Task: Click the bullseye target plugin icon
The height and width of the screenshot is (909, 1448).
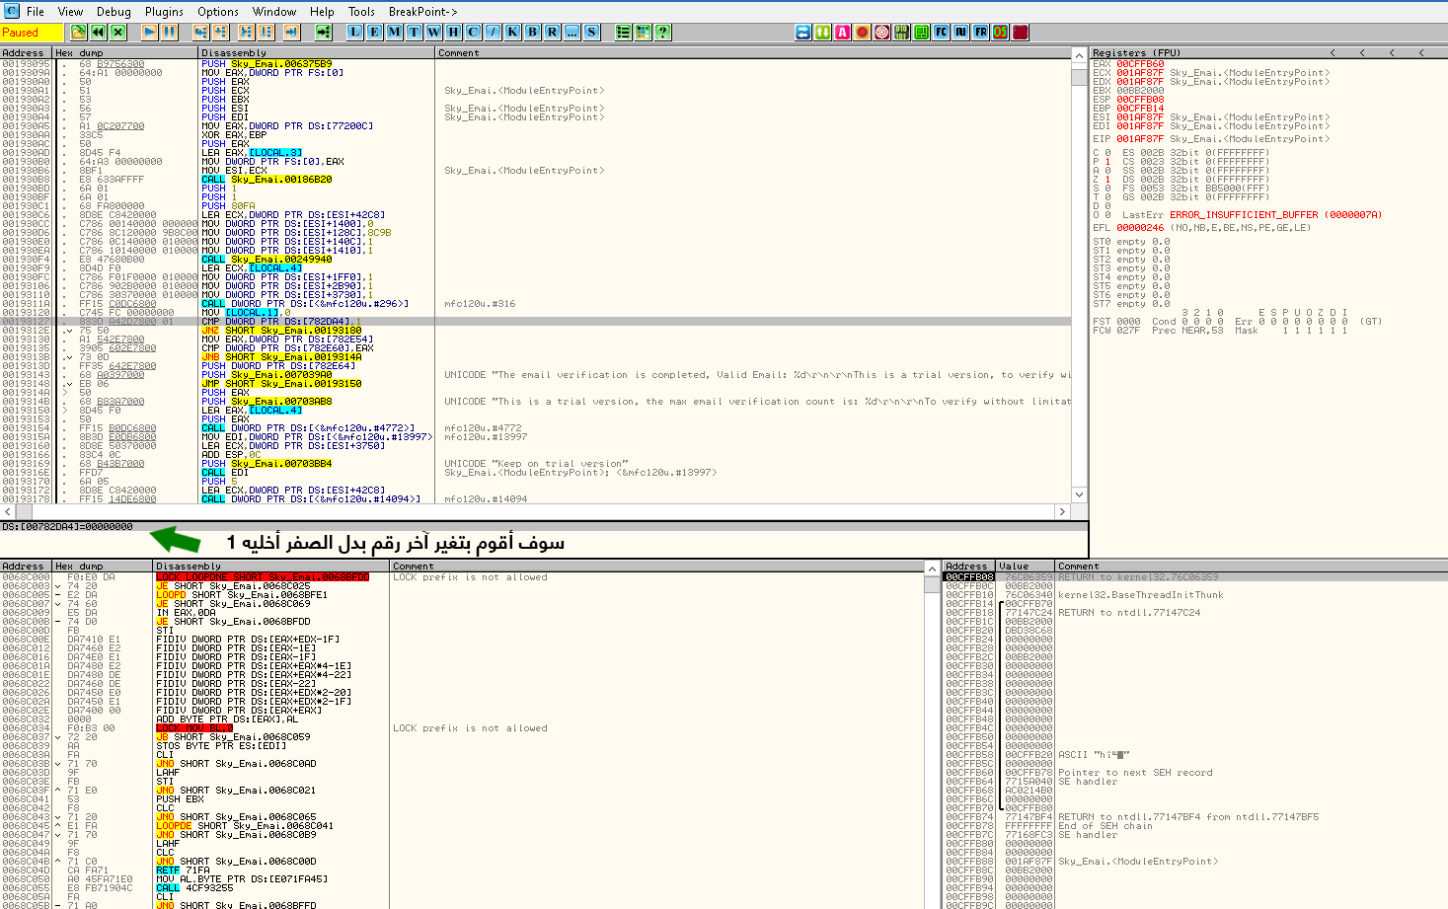Action: click(x=882, y=32)
